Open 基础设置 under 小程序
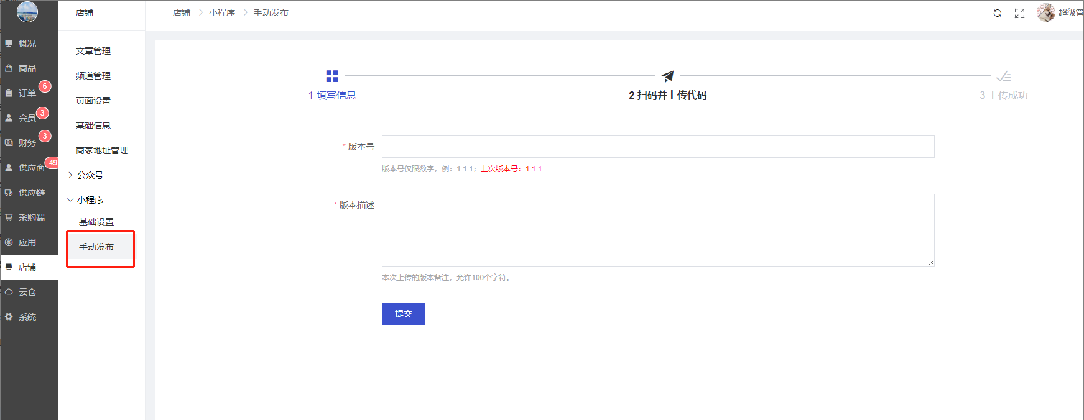1084x420 pixels. (96, 222)
